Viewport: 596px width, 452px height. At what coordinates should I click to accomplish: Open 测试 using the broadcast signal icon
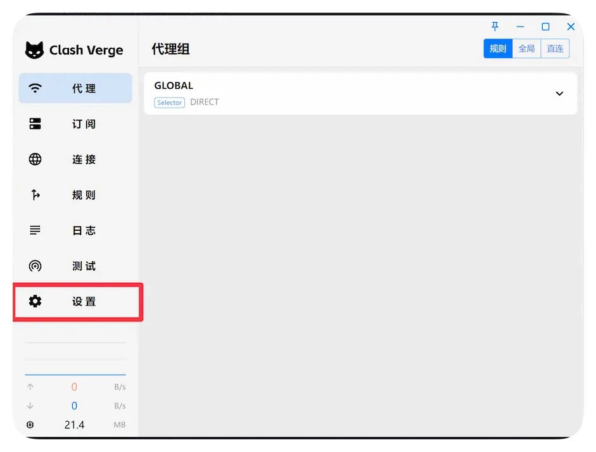(35, 266)
